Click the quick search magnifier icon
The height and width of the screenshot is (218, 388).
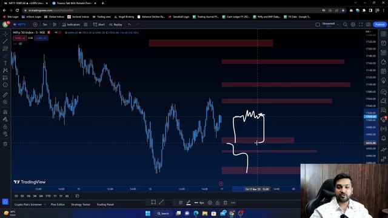(345, 24)
